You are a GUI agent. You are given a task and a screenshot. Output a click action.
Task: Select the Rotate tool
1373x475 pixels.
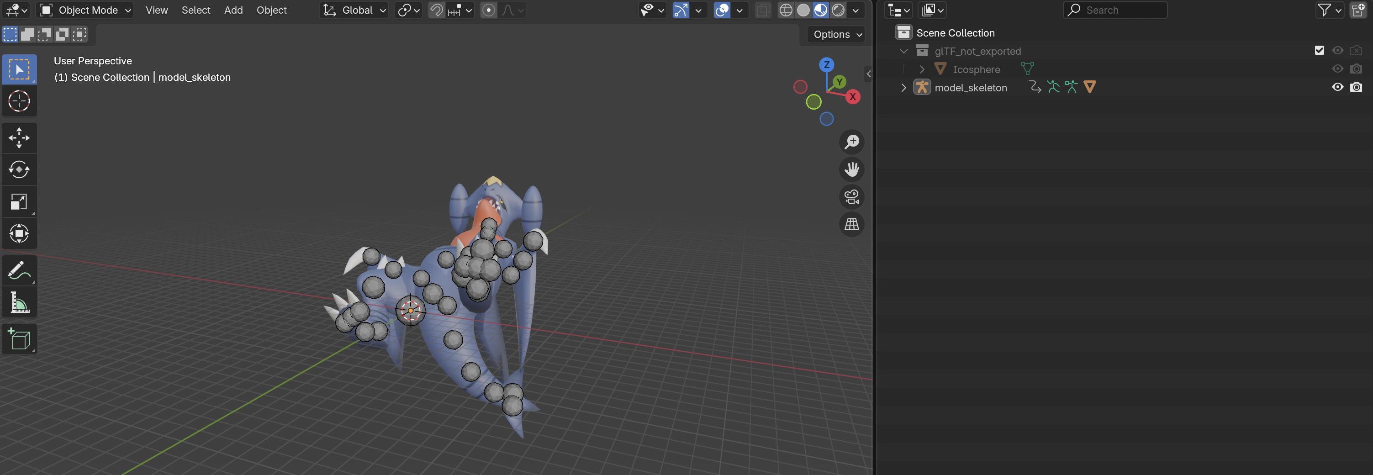(19, 169)
